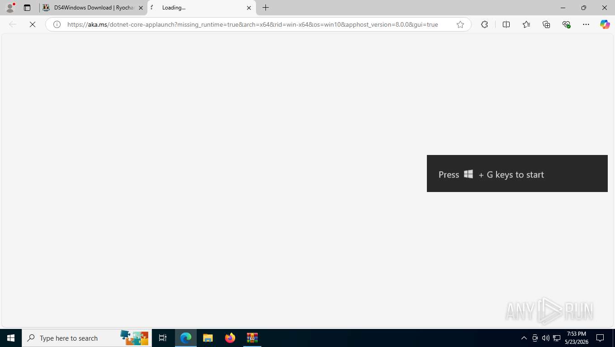Open Settings and more menu

click(x=586, y=24)
